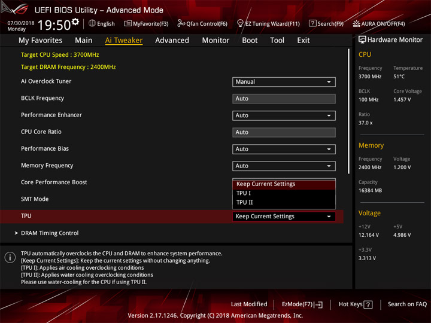Open the Performance Bias dropdown
The width and height of the screenshot is (431, 323).
click(x=284, y=149)
